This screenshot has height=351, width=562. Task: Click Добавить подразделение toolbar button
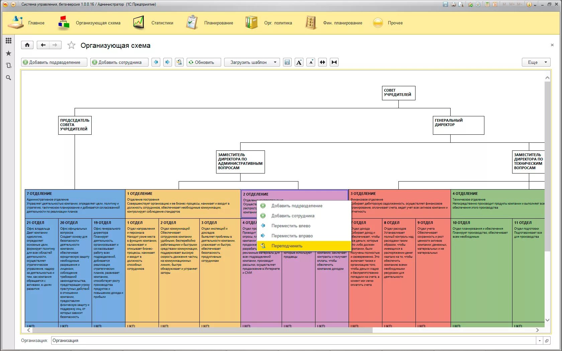54,62
